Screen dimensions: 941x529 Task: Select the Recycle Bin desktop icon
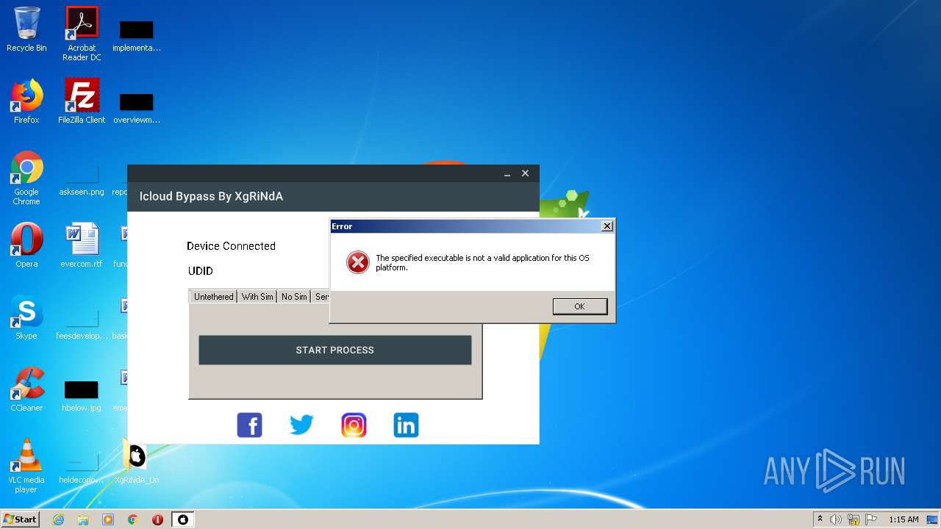coord(26,29)
